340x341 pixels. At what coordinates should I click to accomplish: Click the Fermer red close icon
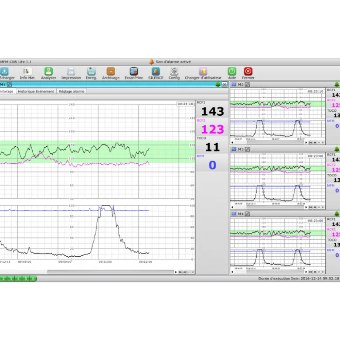tap(248, 71)
